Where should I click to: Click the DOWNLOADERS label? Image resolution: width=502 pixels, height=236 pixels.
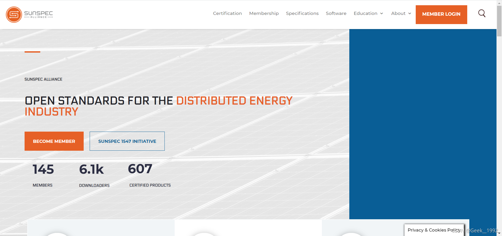[x=94, y=186]
